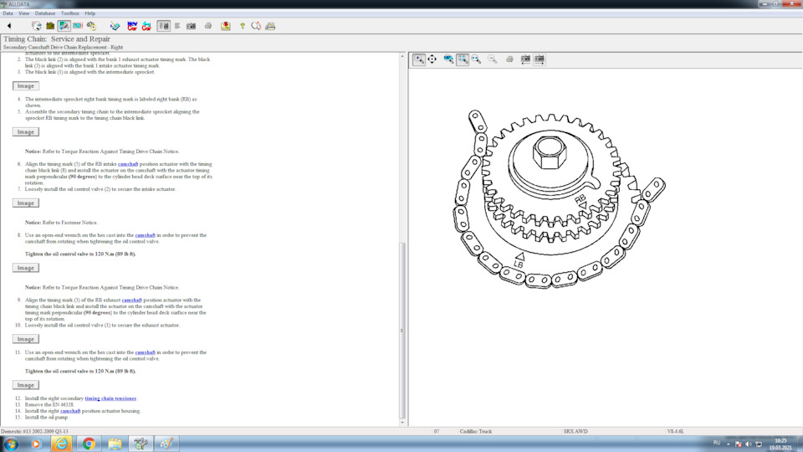Open Google Chrome from the taskbar
The image size is (803, 452).
point(89,443)
